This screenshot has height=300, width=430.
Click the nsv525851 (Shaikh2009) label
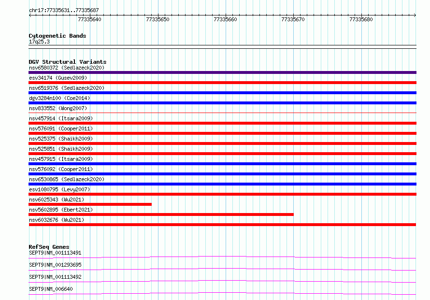(x=61, y=149)
